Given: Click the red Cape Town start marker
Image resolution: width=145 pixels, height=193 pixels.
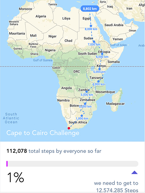Looking at the screenshot, I should click(69, 128).
